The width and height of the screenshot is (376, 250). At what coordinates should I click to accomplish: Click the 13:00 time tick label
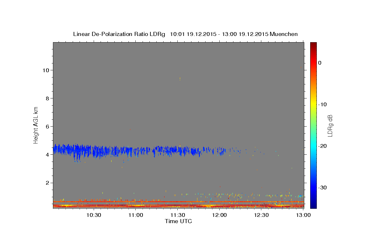[x=303, y=215]
